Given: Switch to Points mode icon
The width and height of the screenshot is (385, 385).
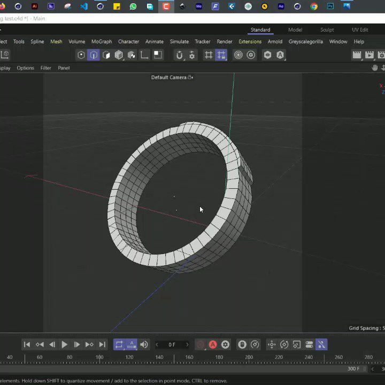Looking at the screenshot, I should 81,55.
